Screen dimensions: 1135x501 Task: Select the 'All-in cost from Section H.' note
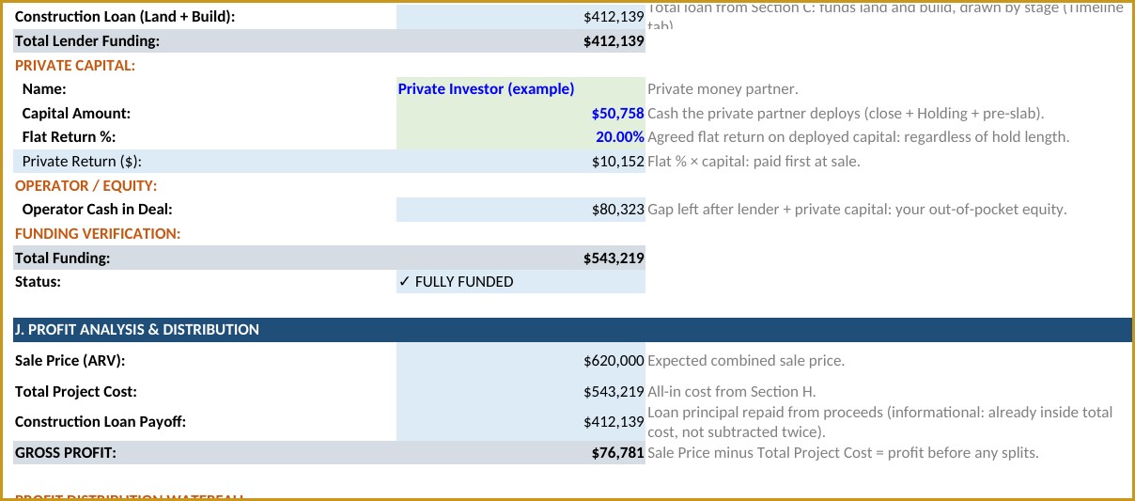(x=732, y=391)
